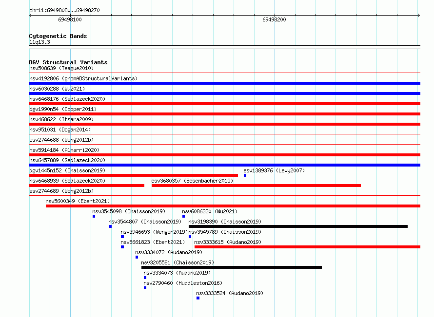Click the nsv3946653 (Wenger2019) blue marker
434x317 pixels.
(122, 237)
